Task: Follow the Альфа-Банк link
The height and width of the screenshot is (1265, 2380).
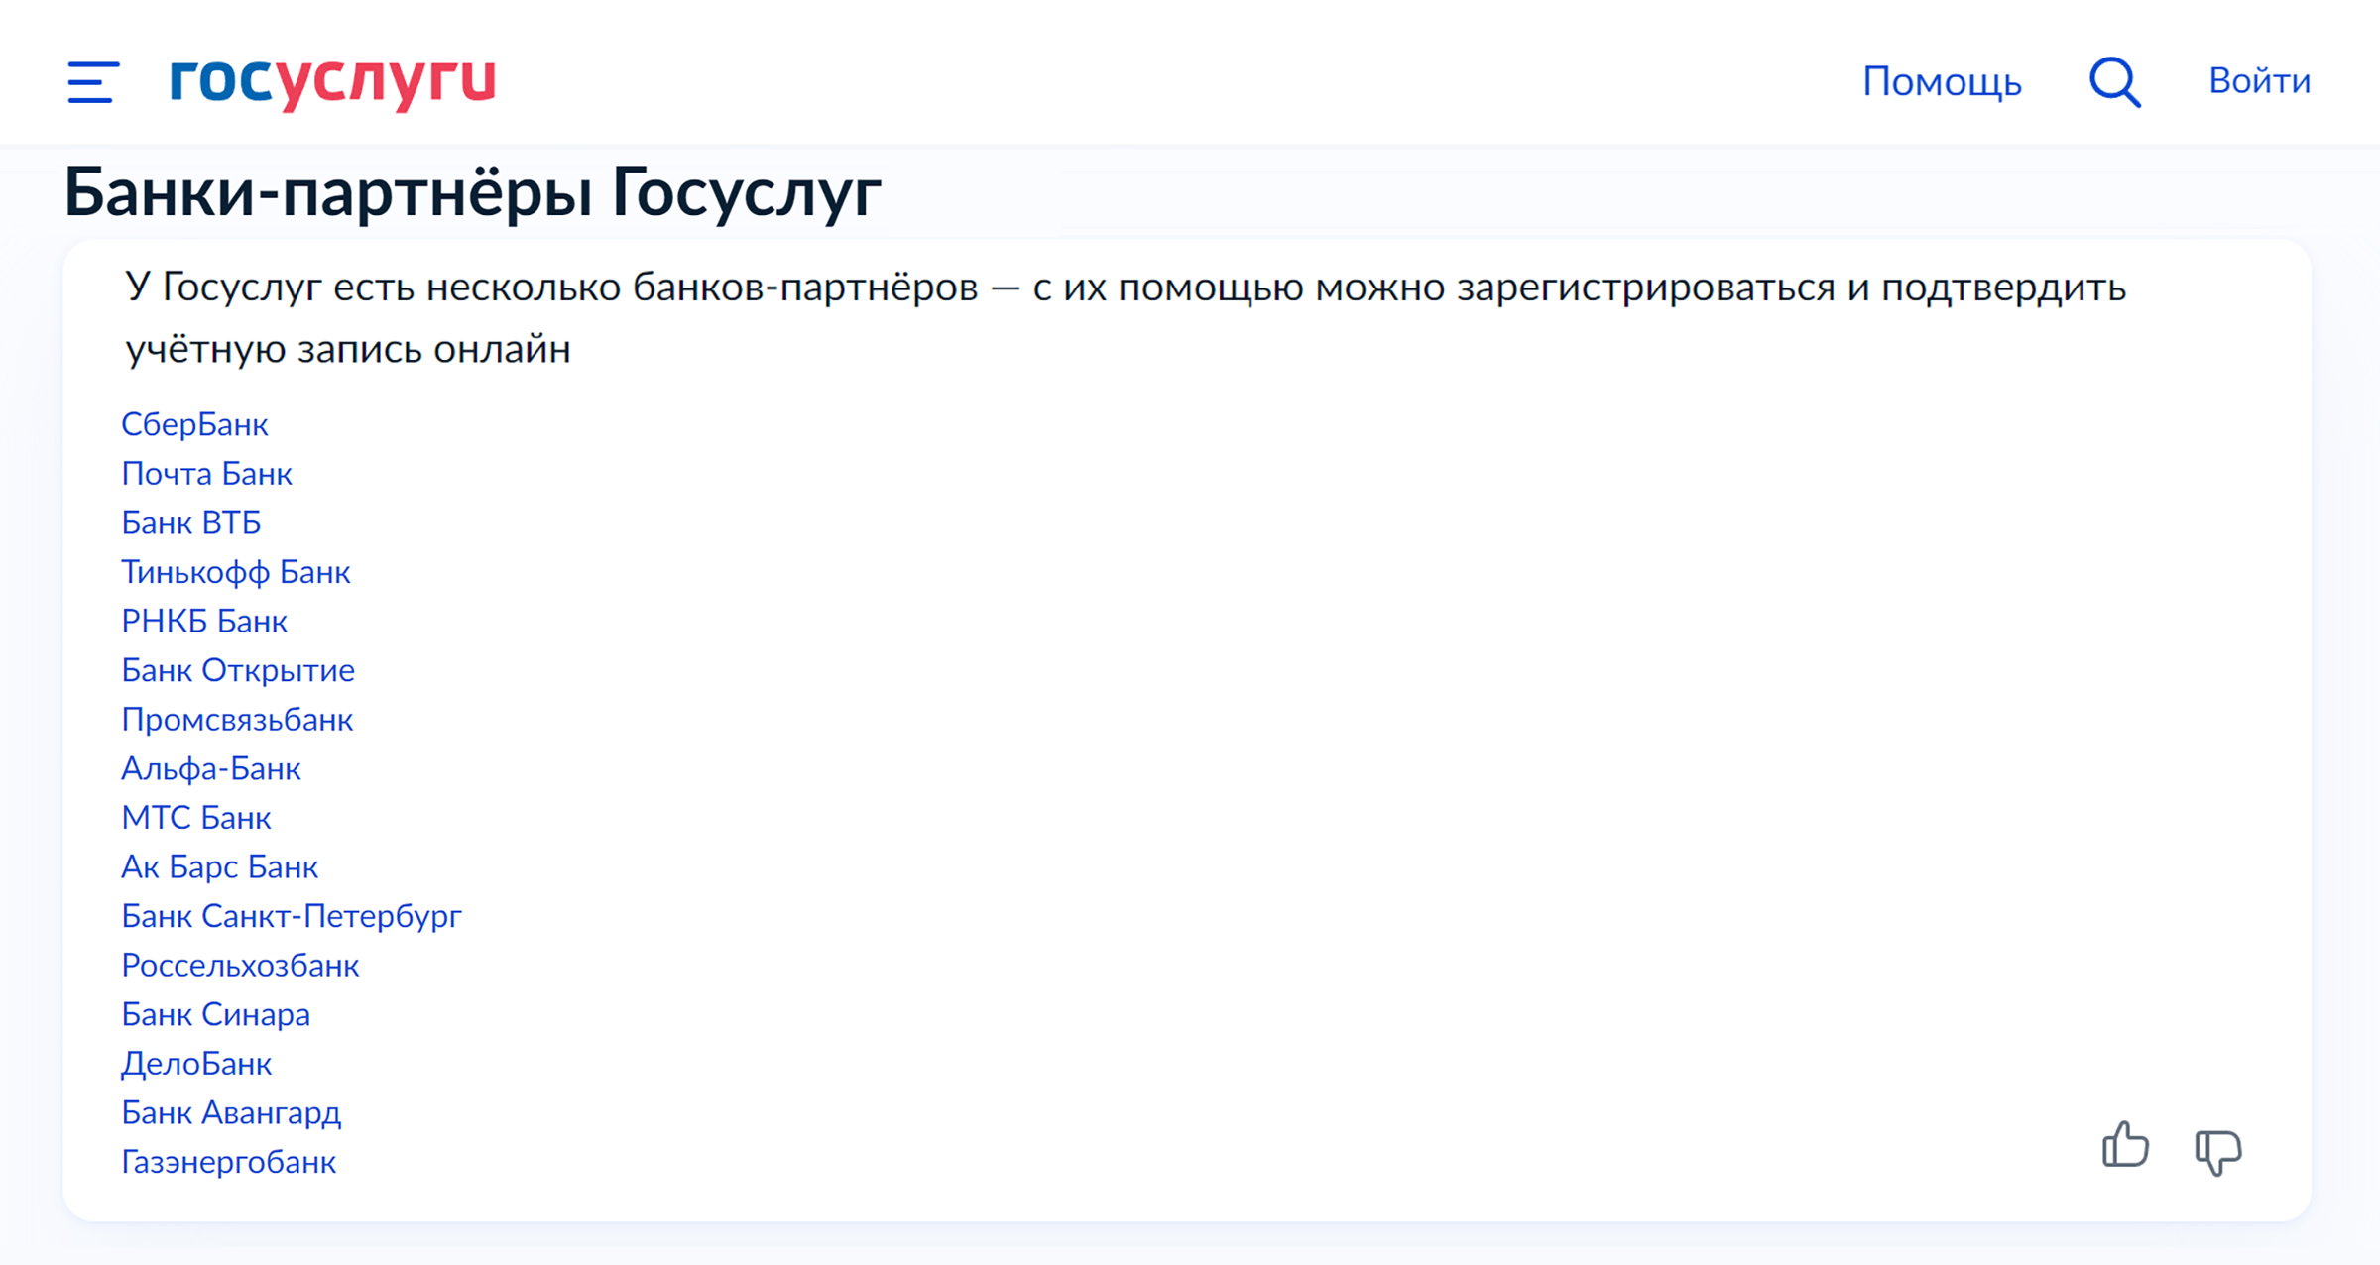Action: (211, 769)
